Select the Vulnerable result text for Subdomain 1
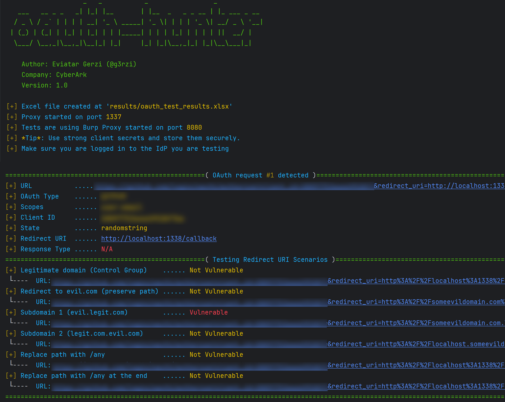Image resolution: width=505 pixels, height=402 pixels. pyautogui.click(x=208, y=312)
